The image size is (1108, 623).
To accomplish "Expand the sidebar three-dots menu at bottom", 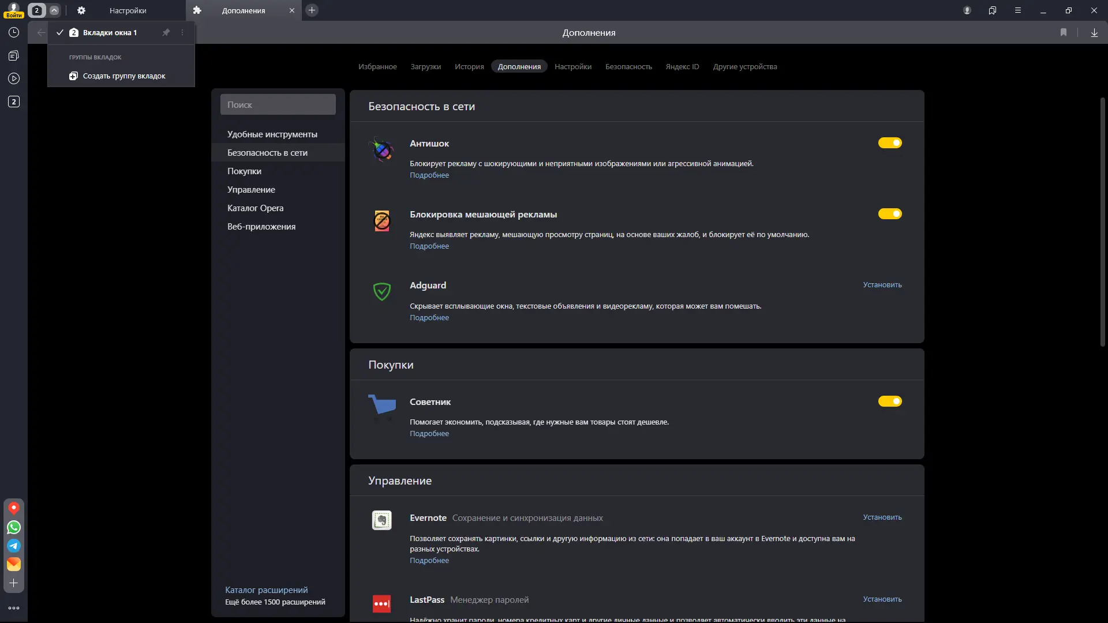I will [14, 608].
